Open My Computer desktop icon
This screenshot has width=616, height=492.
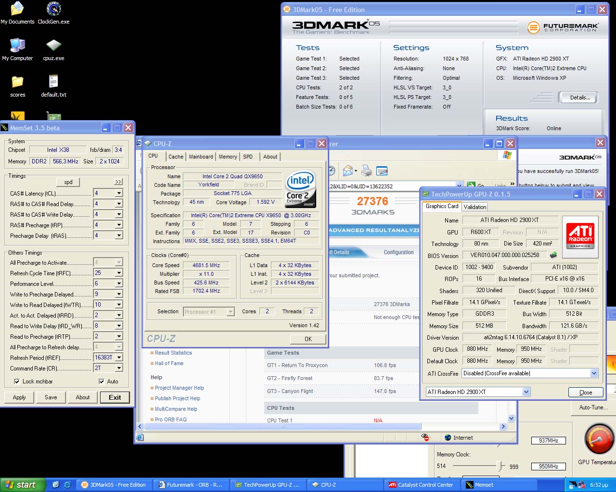coord(17,49)
